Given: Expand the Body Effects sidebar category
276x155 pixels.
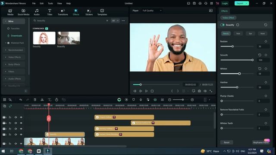Looking at the screenshot, I should (x=6, y=65).
